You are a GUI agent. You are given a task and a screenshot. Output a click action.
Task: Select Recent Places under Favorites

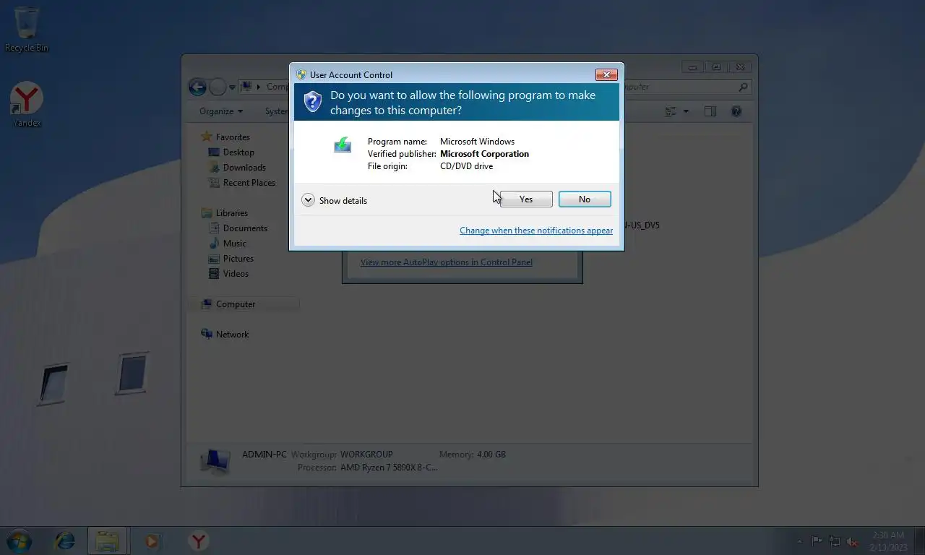[x=242, y=183]
